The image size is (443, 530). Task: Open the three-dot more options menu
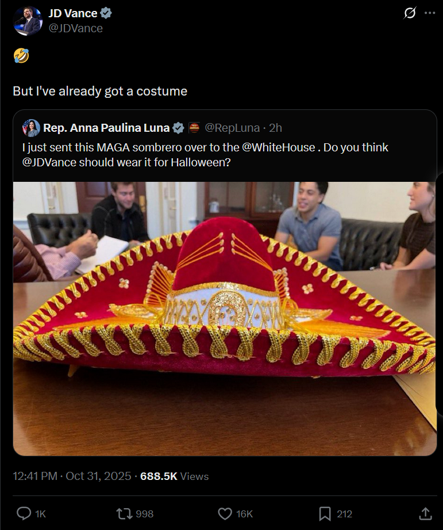(430, 13)
